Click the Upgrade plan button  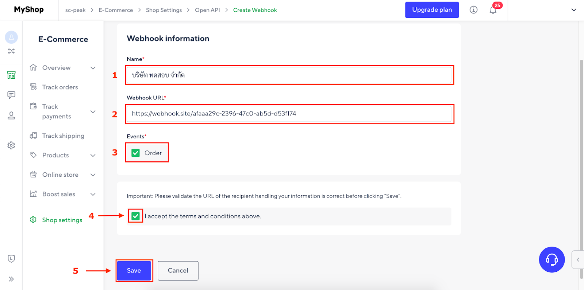point(432,10)
